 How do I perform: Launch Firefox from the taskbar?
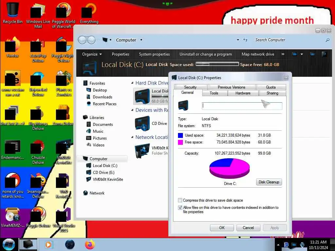90,244
